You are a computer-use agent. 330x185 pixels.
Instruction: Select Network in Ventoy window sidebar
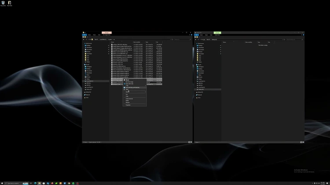coord(200,95)
